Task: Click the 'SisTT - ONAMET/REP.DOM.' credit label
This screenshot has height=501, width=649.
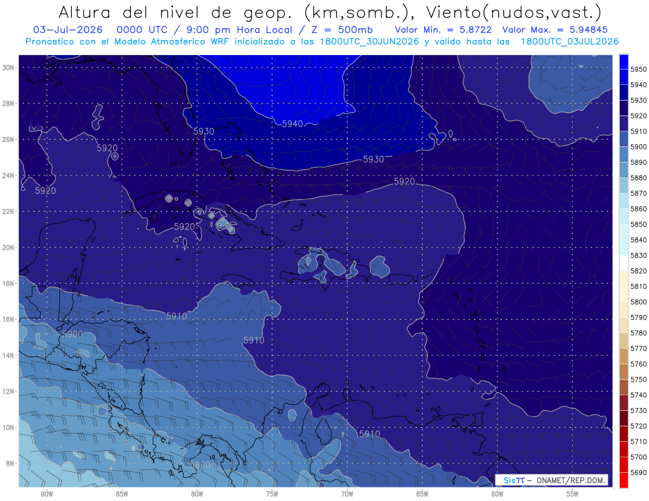Action: [x=552, y=480]
